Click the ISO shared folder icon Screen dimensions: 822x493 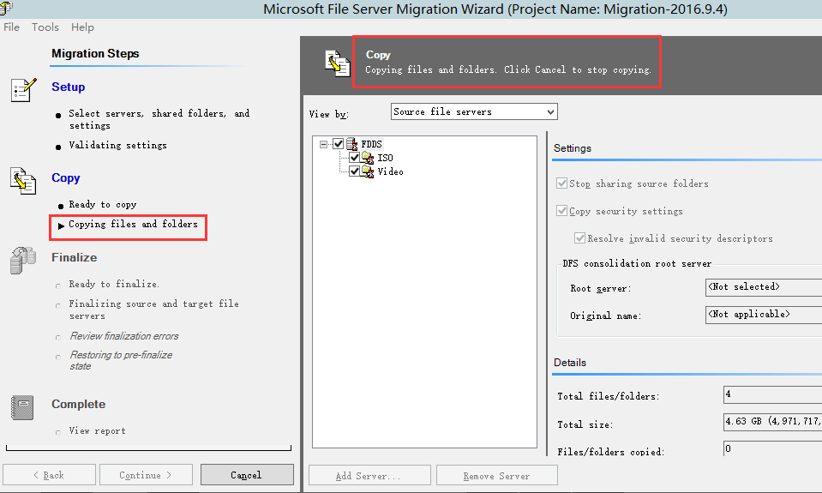coord(368,158)
